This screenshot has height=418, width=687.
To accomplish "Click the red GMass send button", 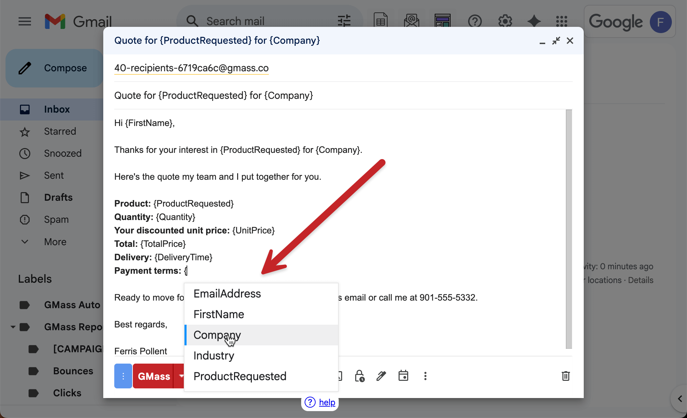I will tap(154, 376).
